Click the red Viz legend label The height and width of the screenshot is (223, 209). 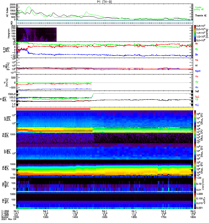click(197, 76)
